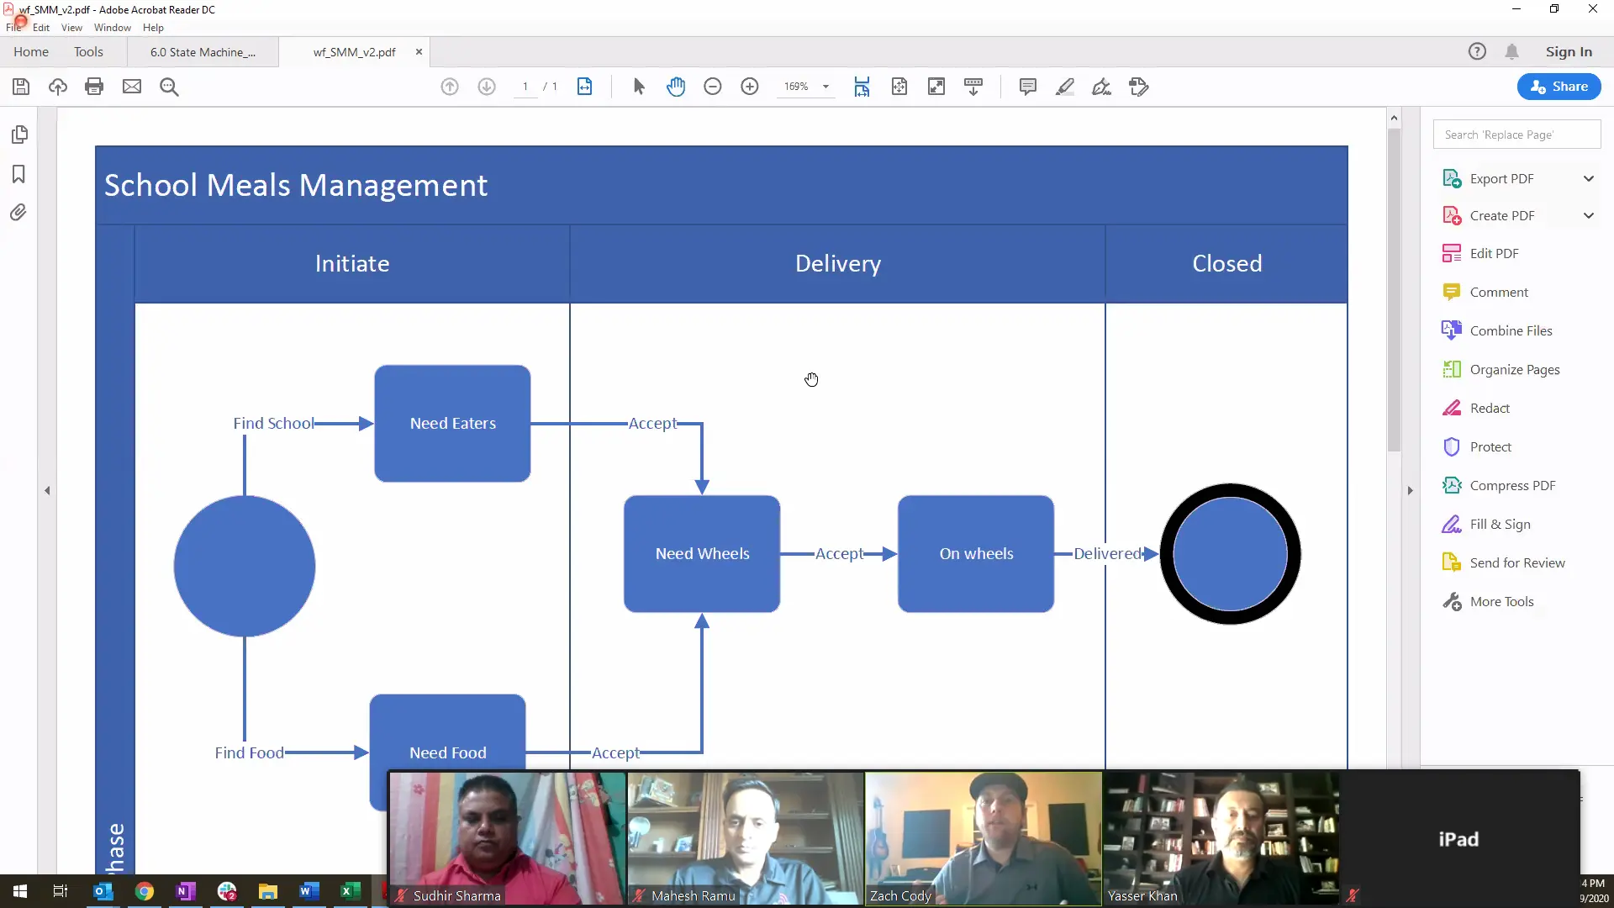Screen dimensions: 1614x908
Task: Open the Add Comment sticky note tool
Action: coord(1027,87)
